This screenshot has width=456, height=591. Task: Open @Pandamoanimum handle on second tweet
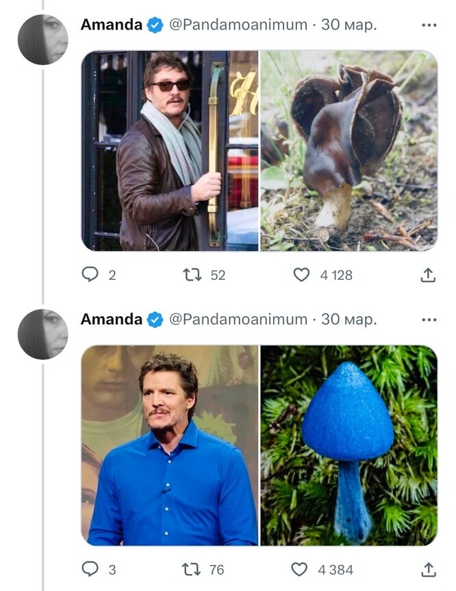[238, 319]
